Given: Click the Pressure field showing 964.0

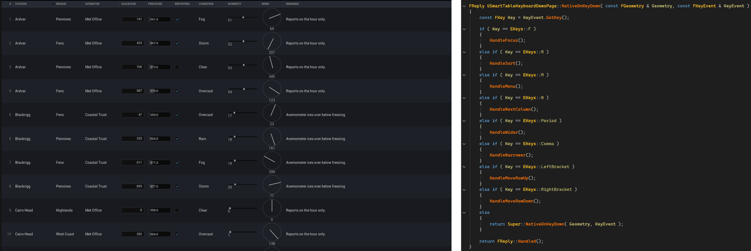Looking at the screenshot, I should coord(160,234).
